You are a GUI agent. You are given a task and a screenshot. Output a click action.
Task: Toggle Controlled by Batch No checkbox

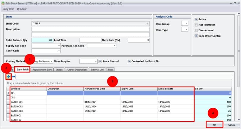(129, 61)
